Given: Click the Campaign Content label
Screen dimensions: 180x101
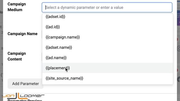Looking at the screenshot, I should (17, 56).
